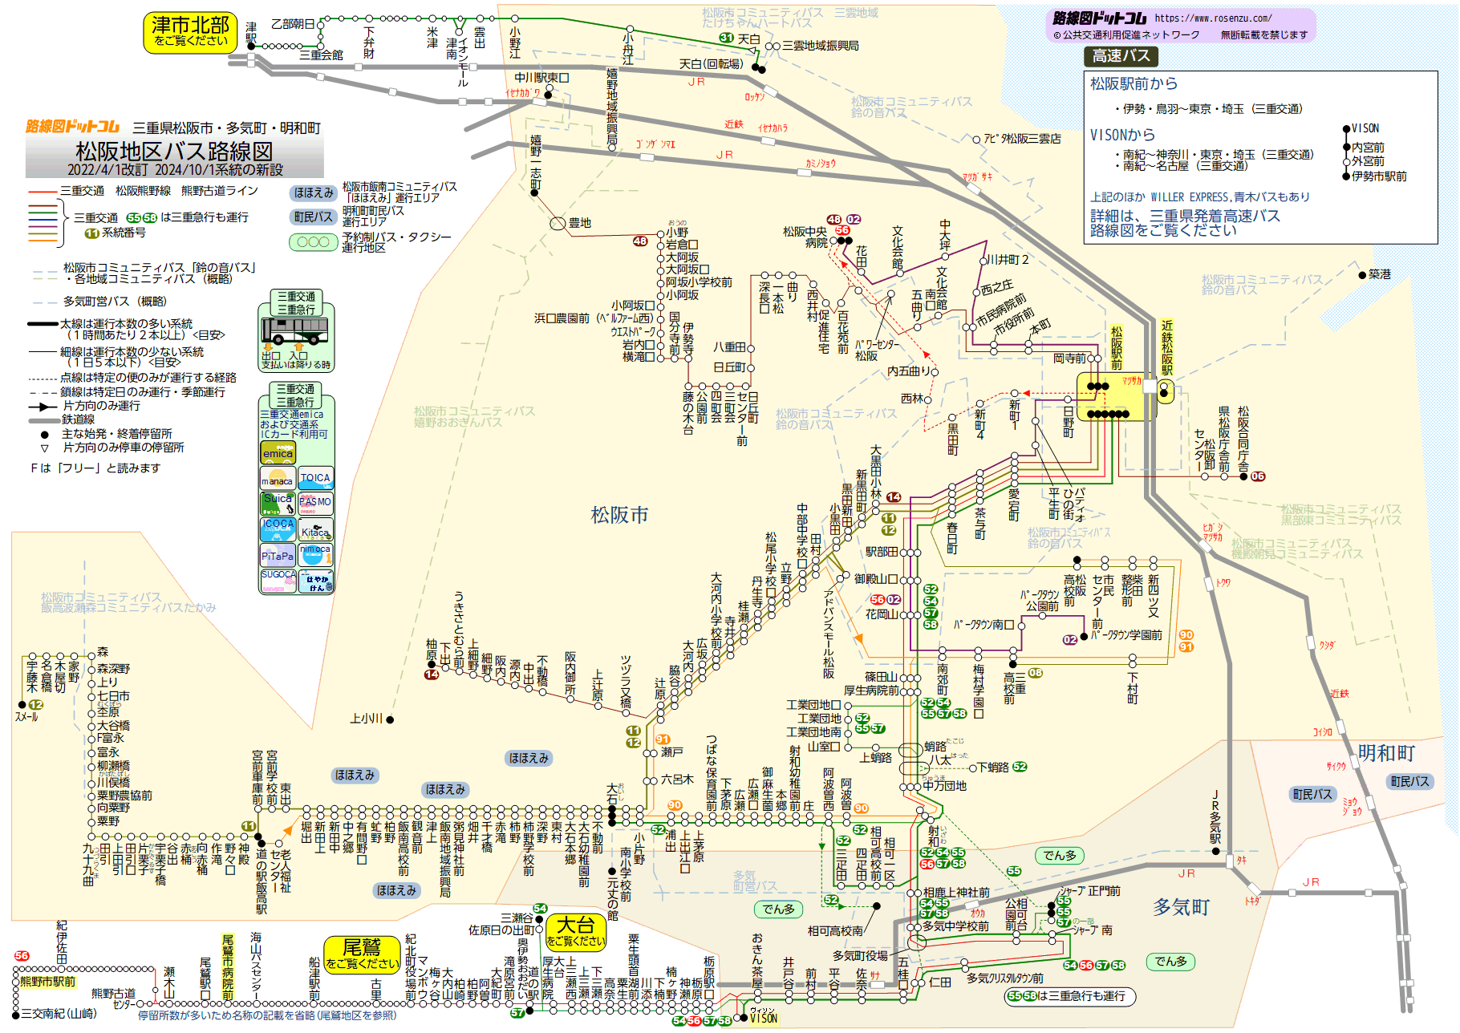Click the route 06 badge at 松阪合同庁舎

coord(1258,476)
